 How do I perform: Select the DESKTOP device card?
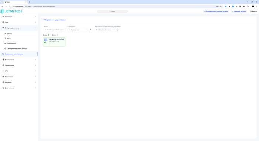tap(54, 42)
